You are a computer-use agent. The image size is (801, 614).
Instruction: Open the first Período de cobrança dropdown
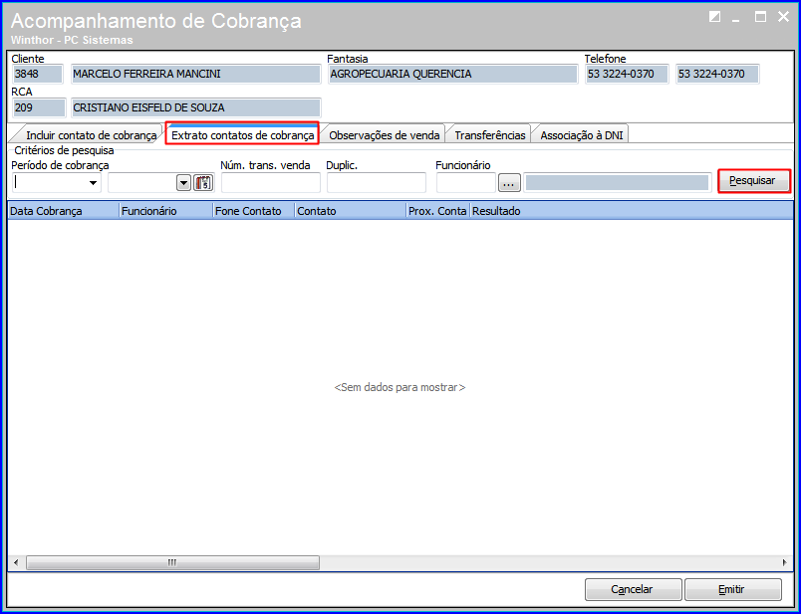pos(93,183)
